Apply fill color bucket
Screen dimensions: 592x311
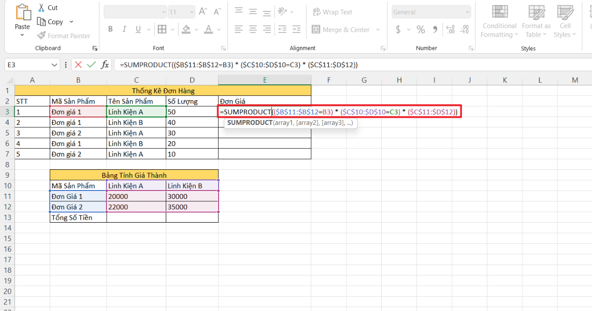coord(186,30)
